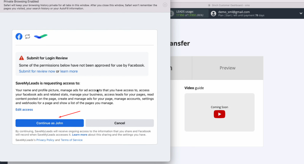This screenshot has width=304, height=164.
Task: Close the Private Browsing banner
Action: (165, 5)
